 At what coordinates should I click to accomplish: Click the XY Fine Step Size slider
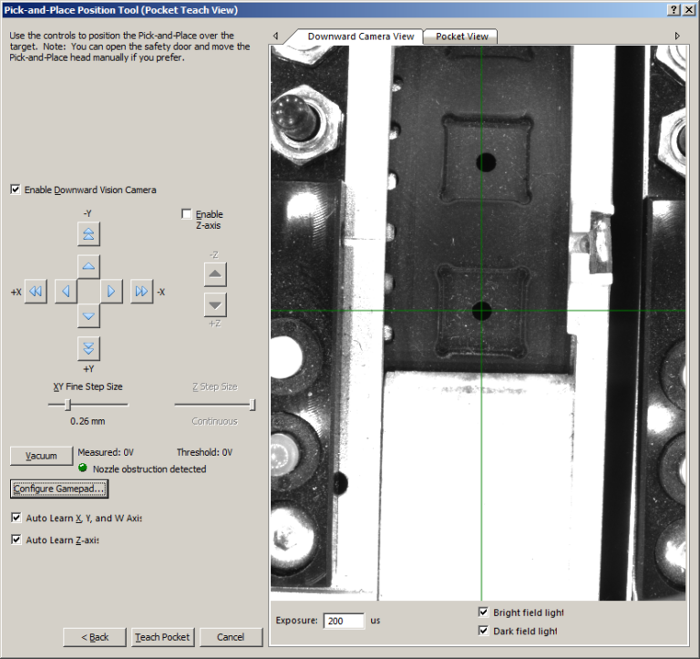(x=67, y=405)
